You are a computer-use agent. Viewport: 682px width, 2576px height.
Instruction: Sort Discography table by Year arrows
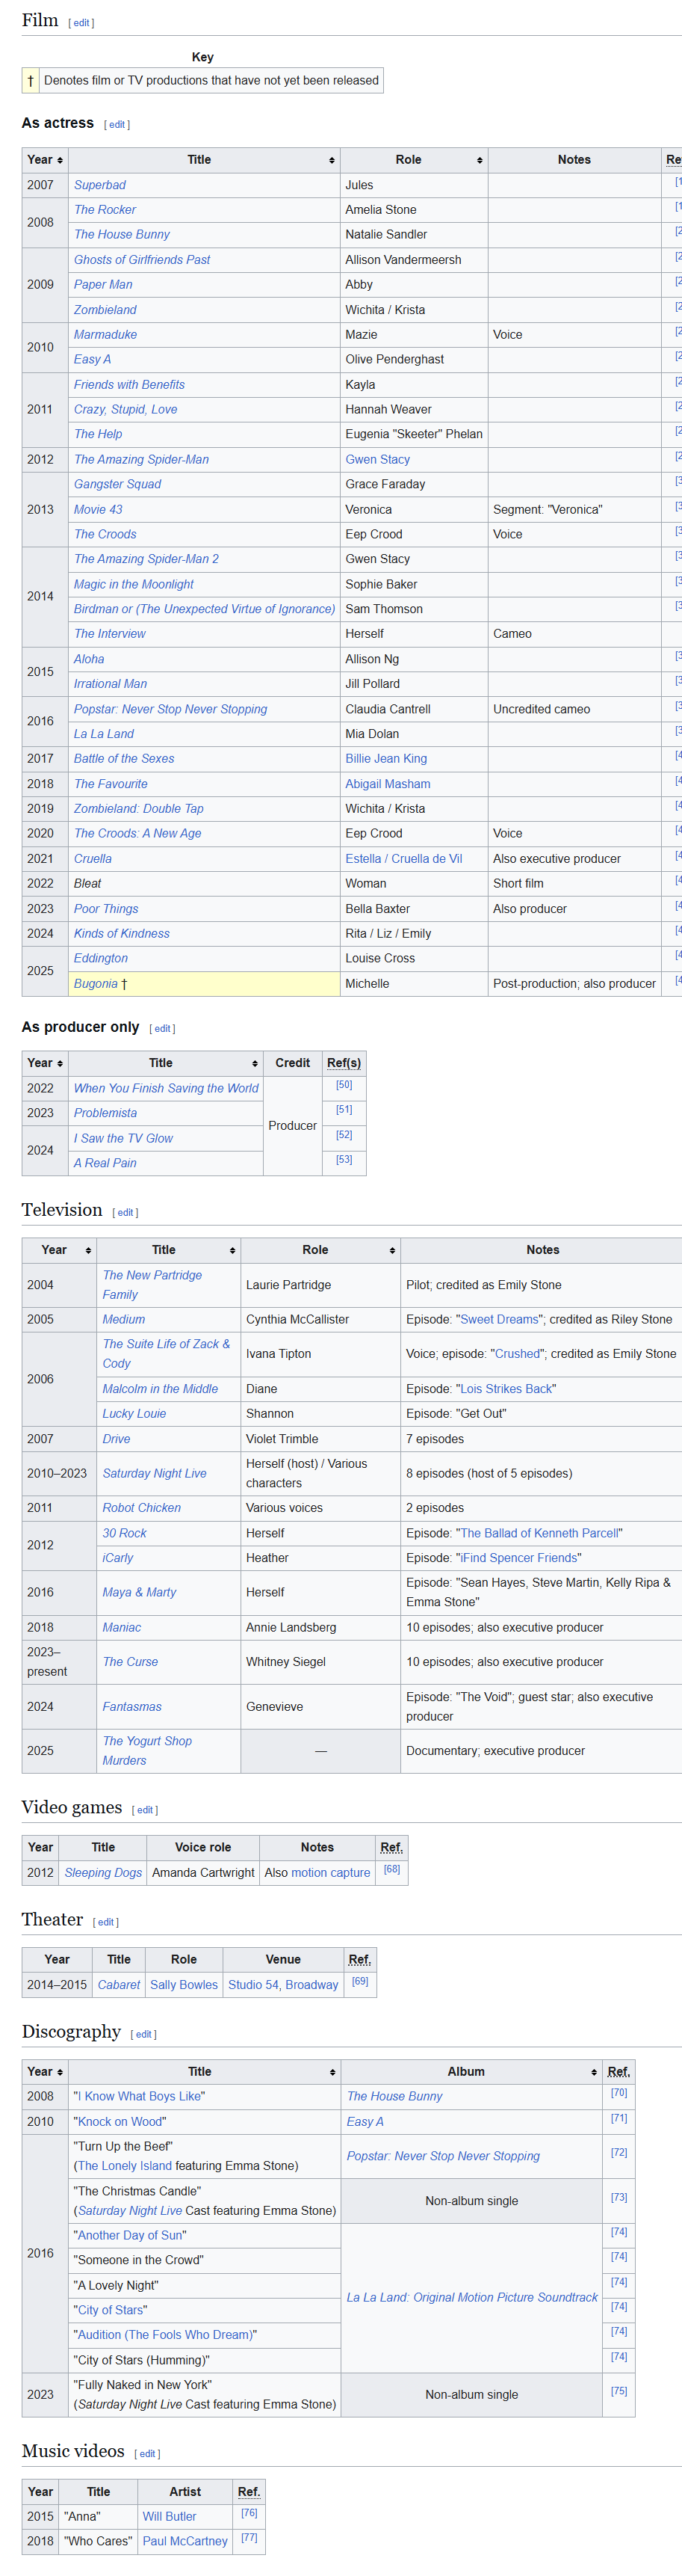pos(60,2072)
